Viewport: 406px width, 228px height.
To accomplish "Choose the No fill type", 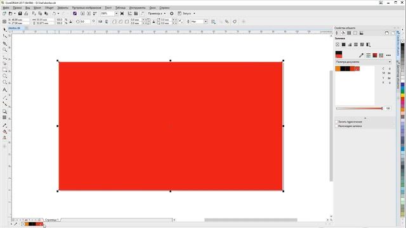I will pos(337,45).
